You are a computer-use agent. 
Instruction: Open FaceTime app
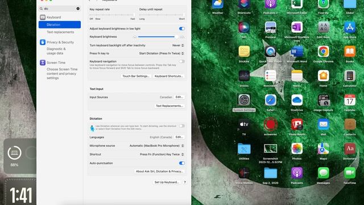pyautogui.click(x=350, y=173)
